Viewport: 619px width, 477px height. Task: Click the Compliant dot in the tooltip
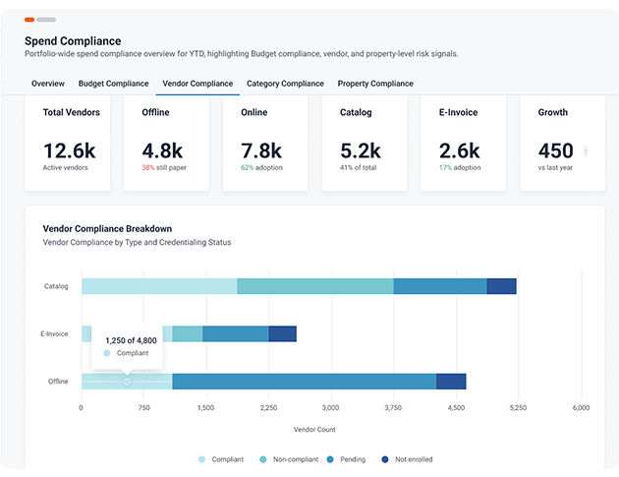[x=106, y=353]
